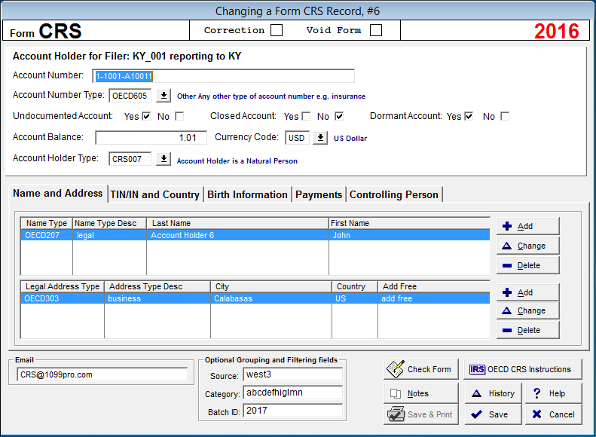Select the 'add free' address cell
The height and width of the screenshot is (437, 596).
click(x=434, y=298)
